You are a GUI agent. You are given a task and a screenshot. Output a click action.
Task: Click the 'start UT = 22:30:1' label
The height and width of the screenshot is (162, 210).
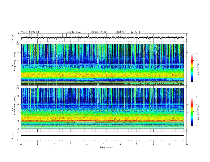point(128,32)
